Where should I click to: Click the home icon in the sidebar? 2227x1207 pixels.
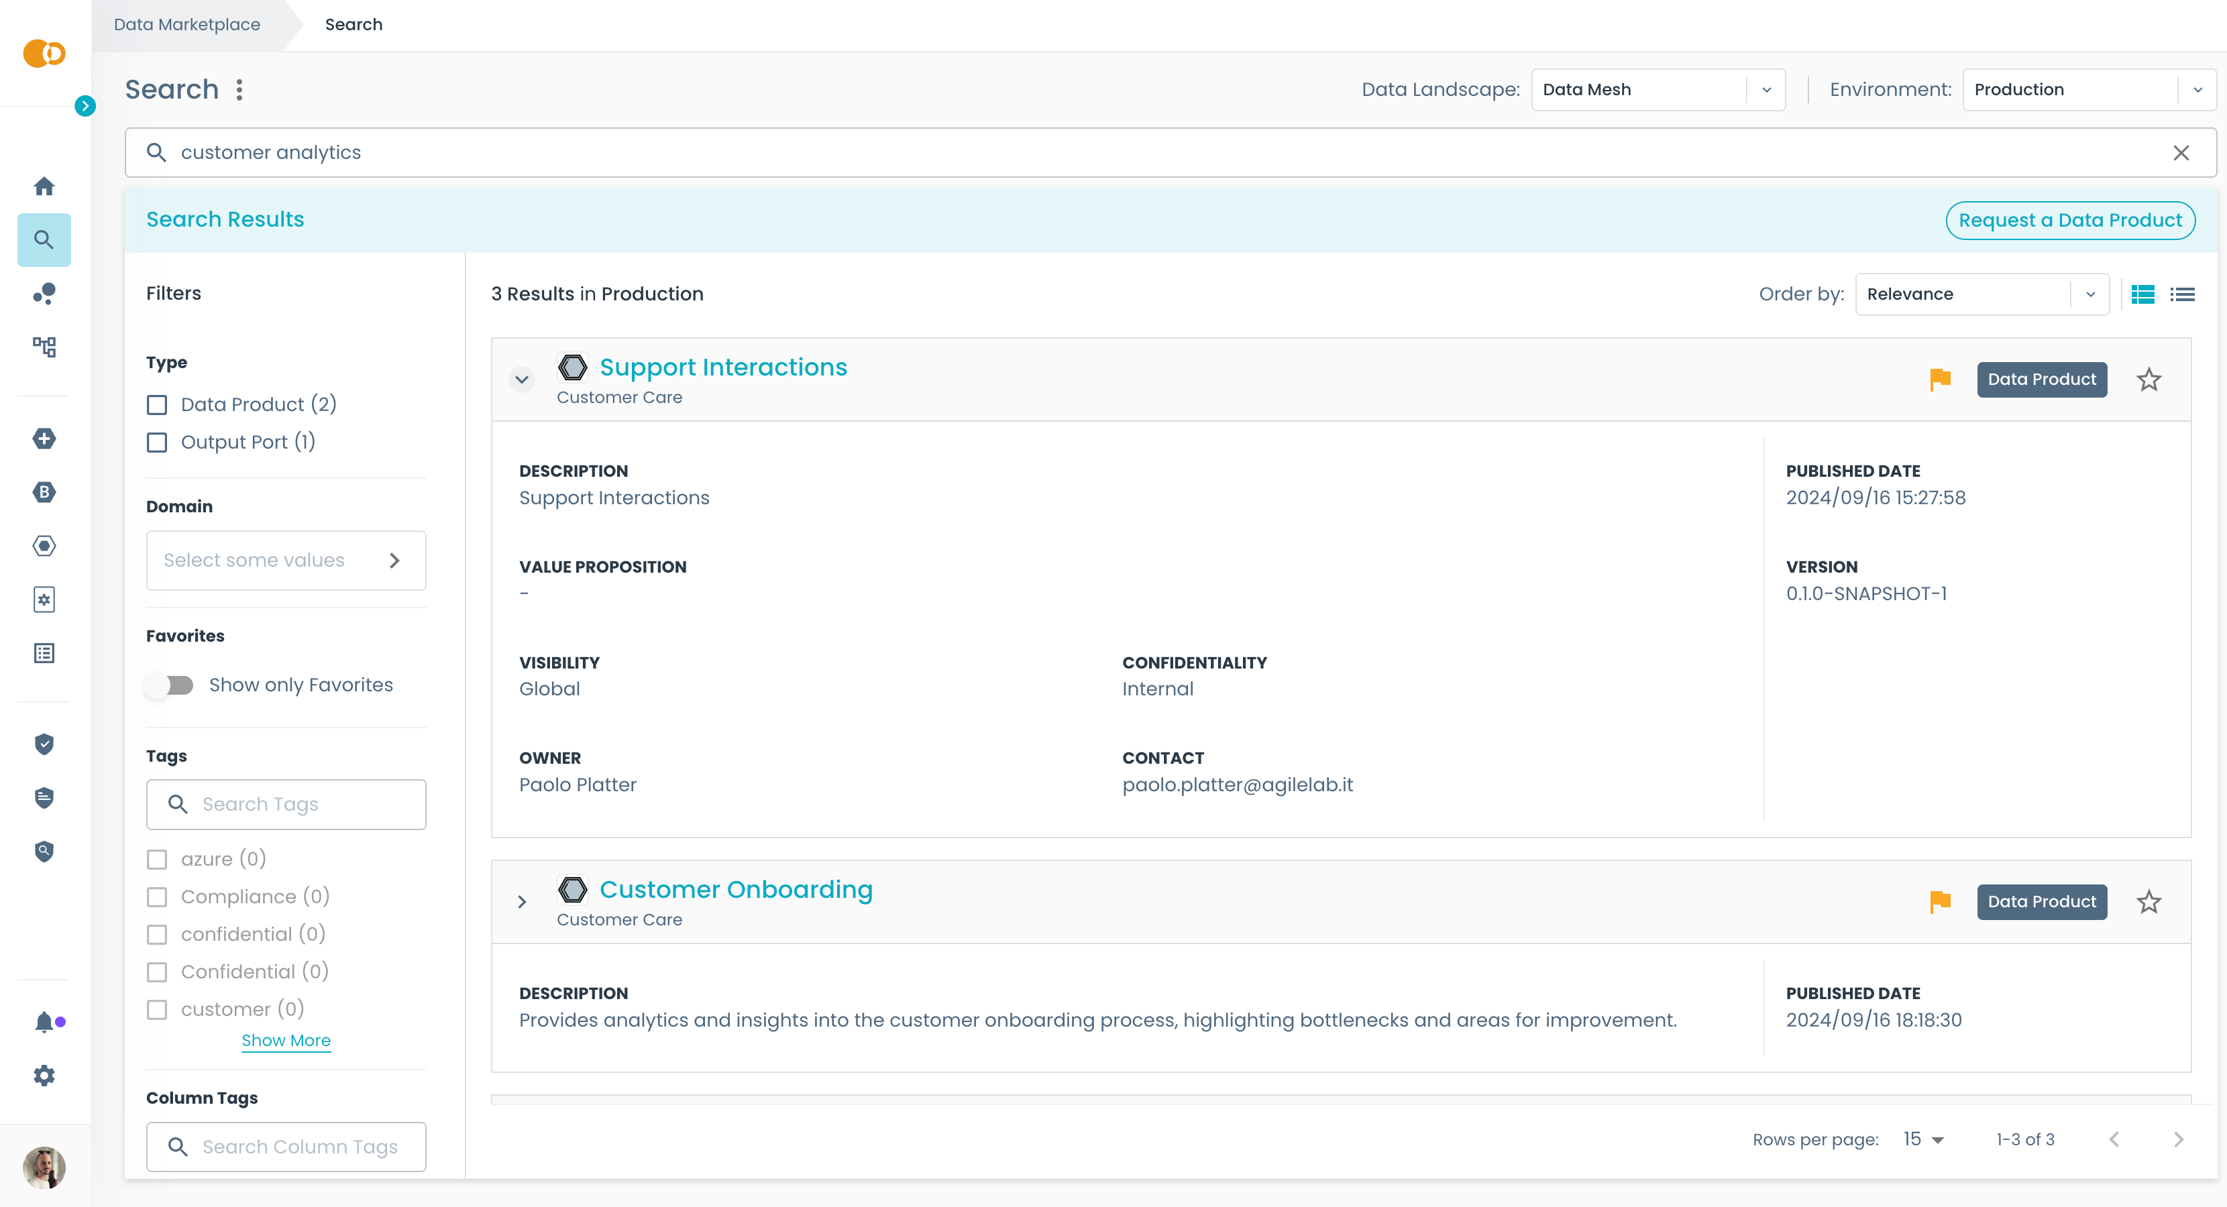(44, 186)
